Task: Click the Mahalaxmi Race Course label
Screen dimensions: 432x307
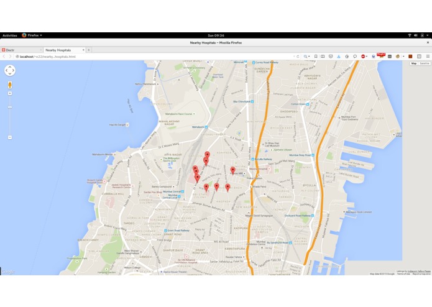Action: (178, 114)
